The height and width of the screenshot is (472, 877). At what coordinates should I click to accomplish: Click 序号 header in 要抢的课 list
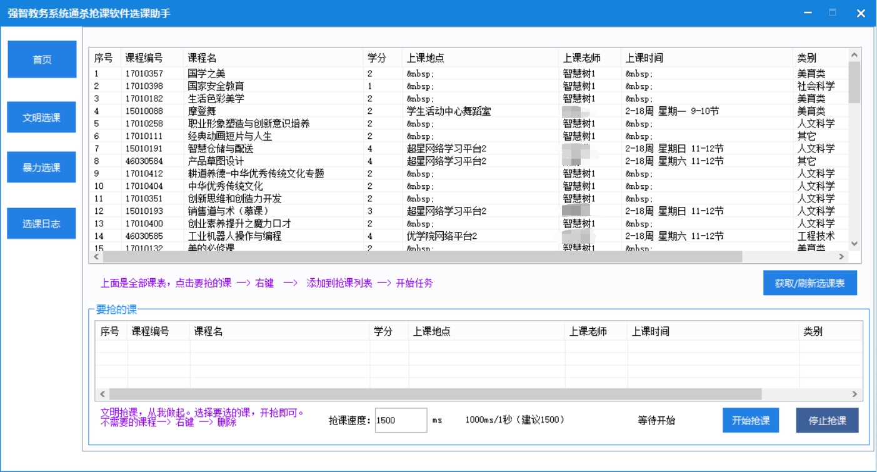coord(111,331)
